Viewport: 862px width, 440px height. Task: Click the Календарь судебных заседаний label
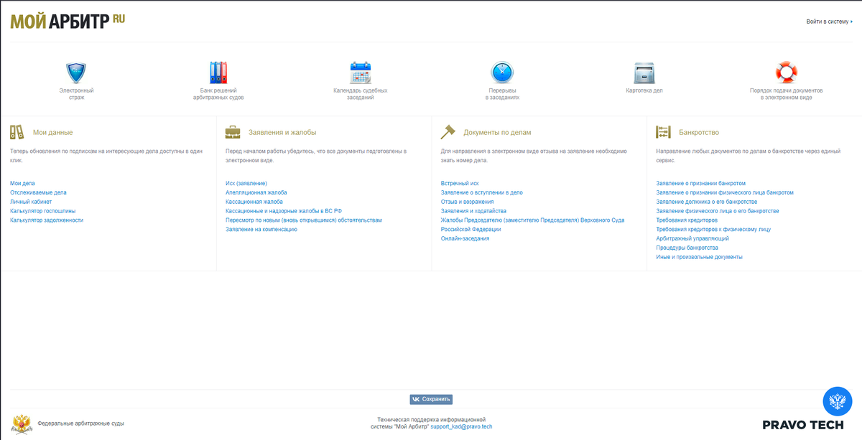point(361,93)
